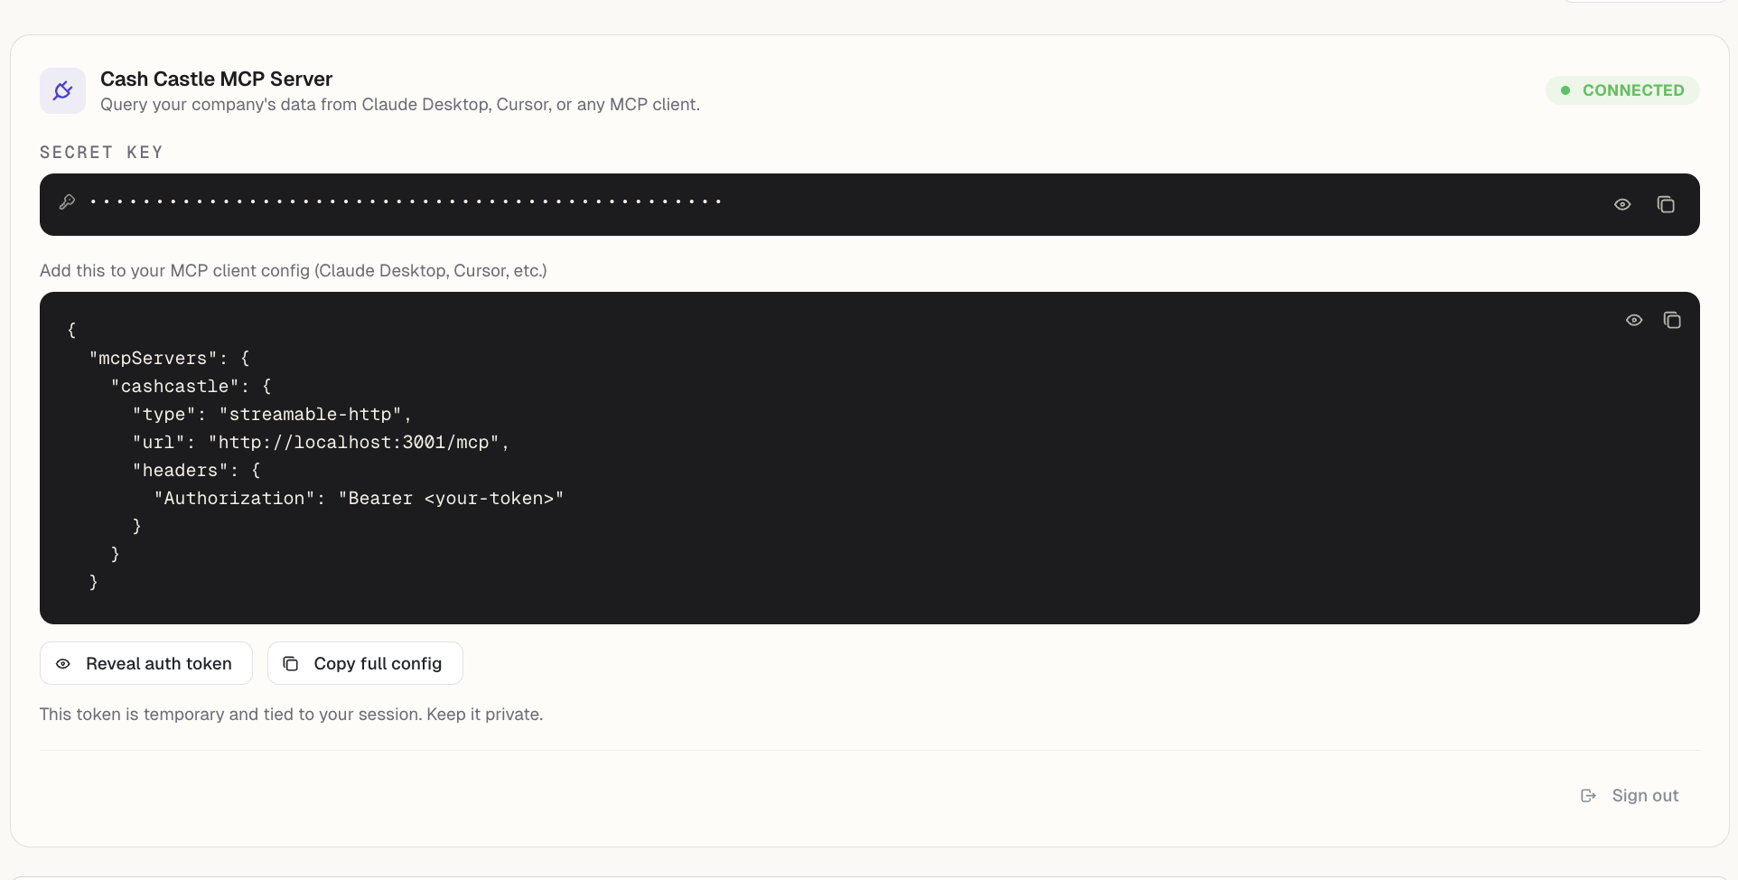
Task: Copy the secret key using the copy icon
Action: [x=1666, y=205]
